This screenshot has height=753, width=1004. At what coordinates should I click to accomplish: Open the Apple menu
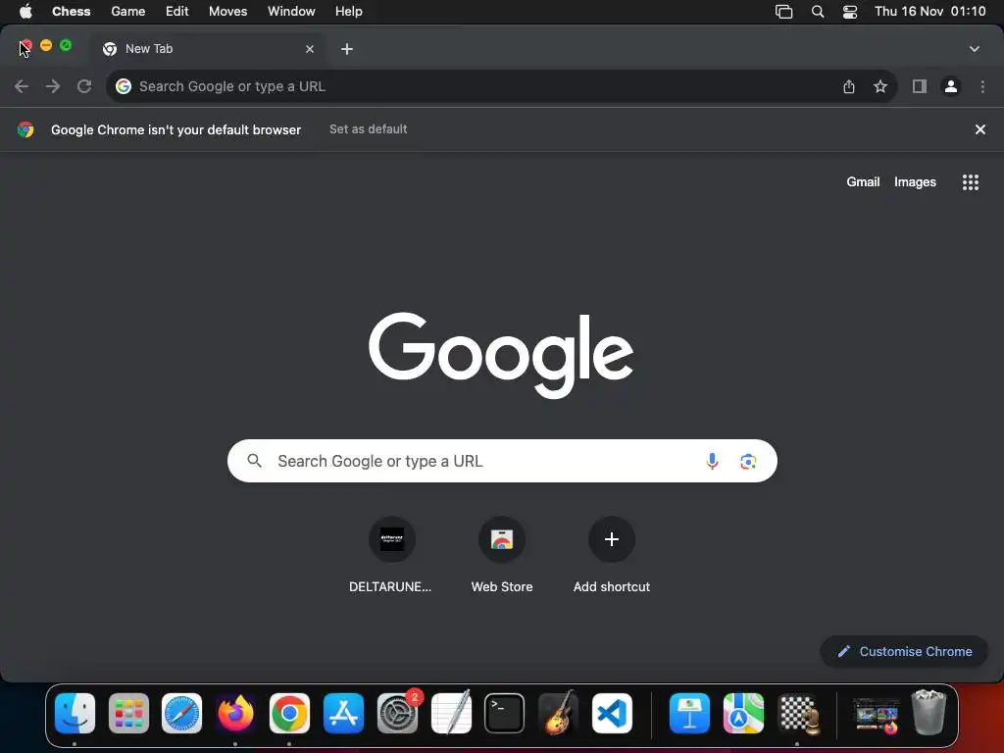point(25,12)
